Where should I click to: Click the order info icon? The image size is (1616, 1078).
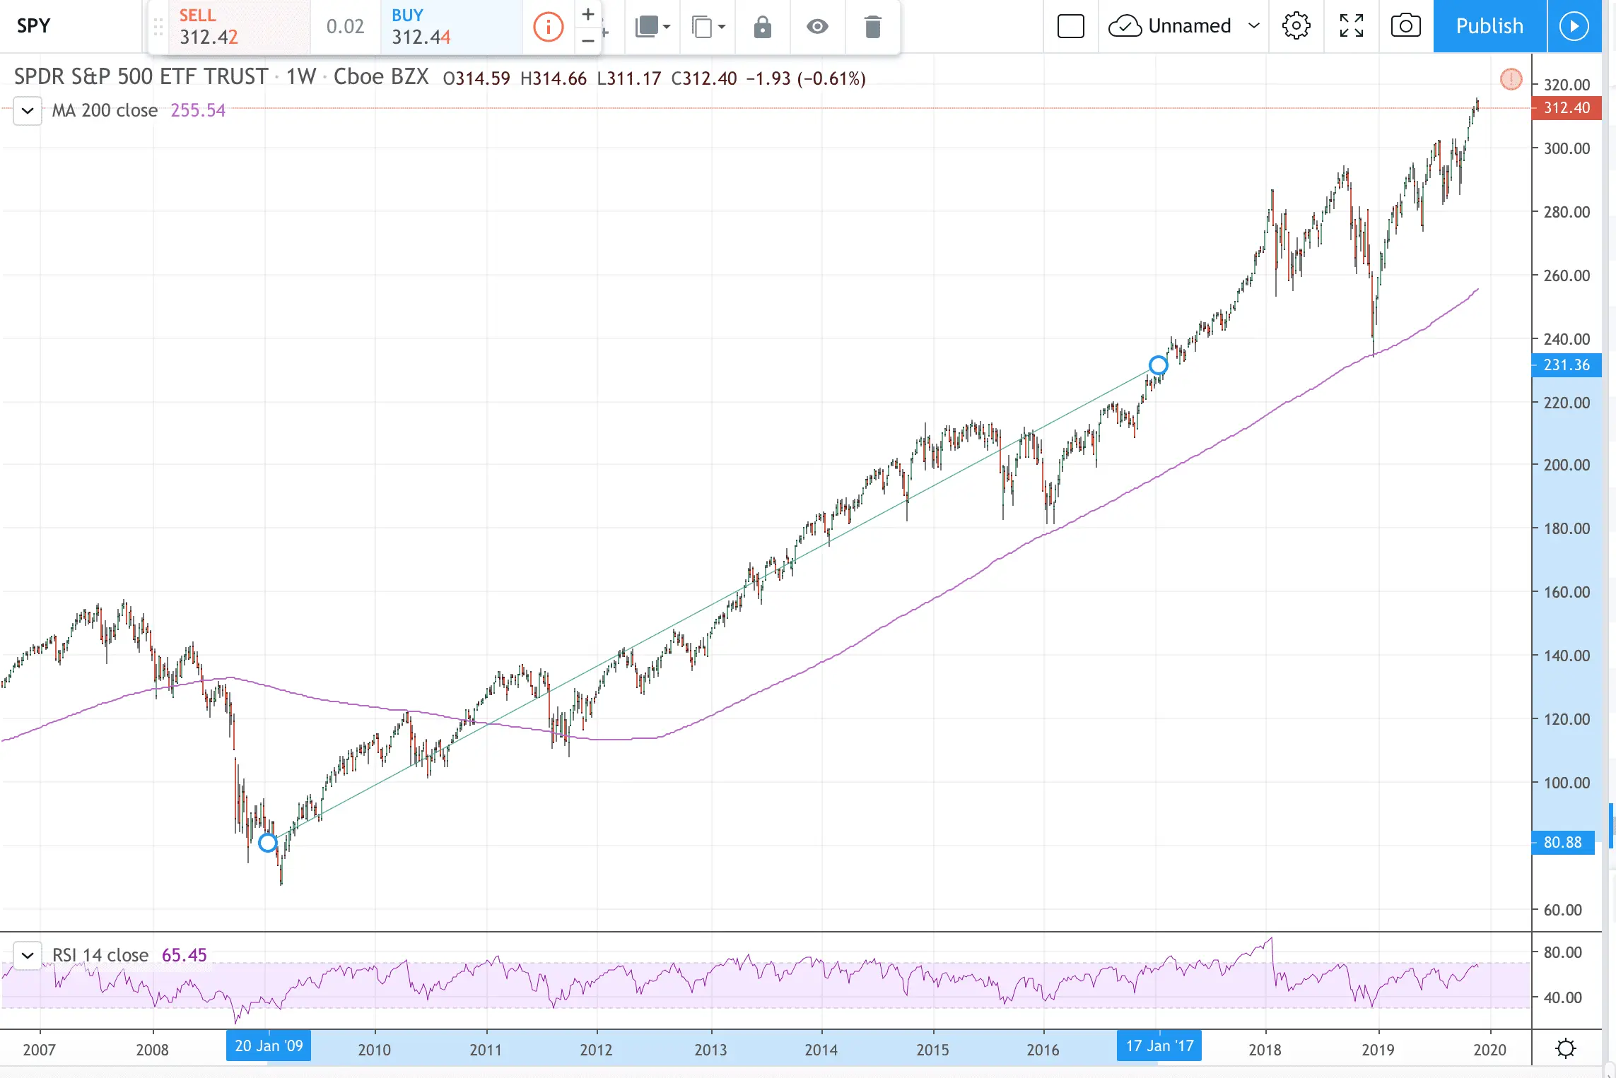click(548, 27)
